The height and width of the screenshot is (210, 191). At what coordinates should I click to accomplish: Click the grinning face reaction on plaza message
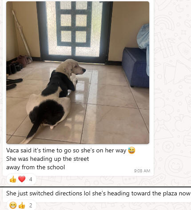[x=13, y=205]
